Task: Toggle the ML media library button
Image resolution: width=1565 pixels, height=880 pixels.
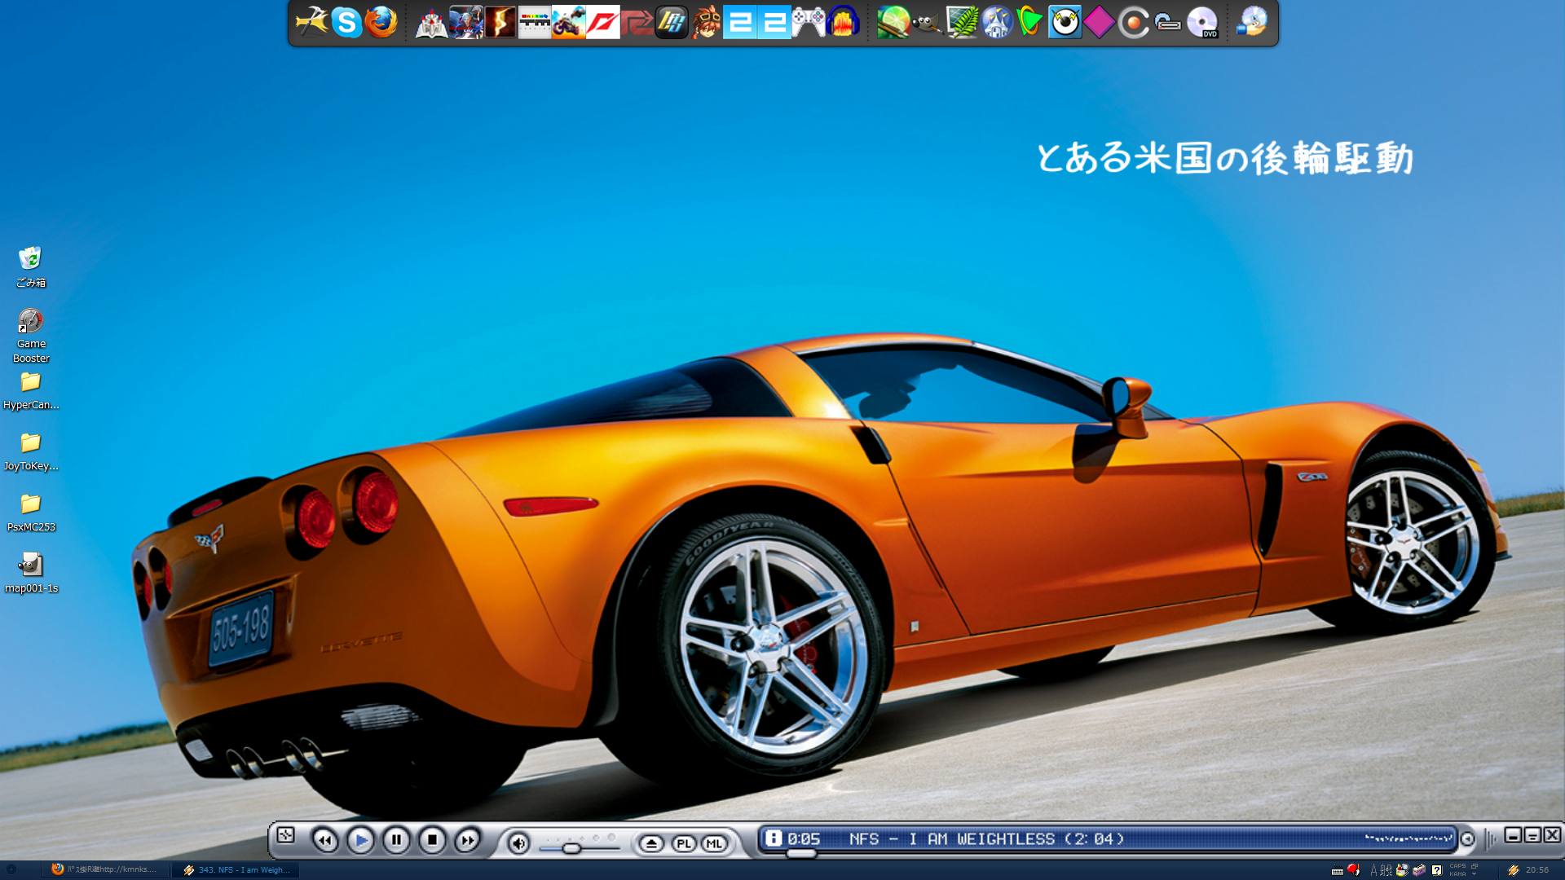Action: 715,844
